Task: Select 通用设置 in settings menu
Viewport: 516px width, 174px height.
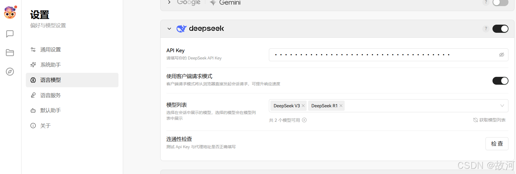Action: (x=72, y=50)
